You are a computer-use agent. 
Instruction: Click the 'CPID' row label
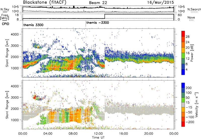(x=6, y=24)
